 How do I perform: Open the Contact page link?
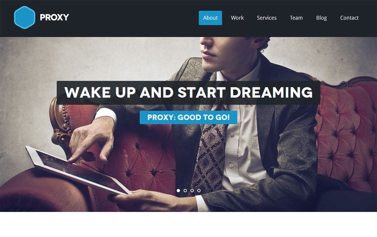coord(349,18)
